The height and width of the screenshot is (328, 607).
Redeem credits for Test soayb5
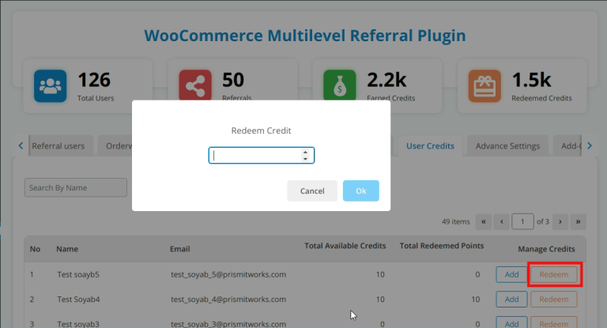[553, 274]
